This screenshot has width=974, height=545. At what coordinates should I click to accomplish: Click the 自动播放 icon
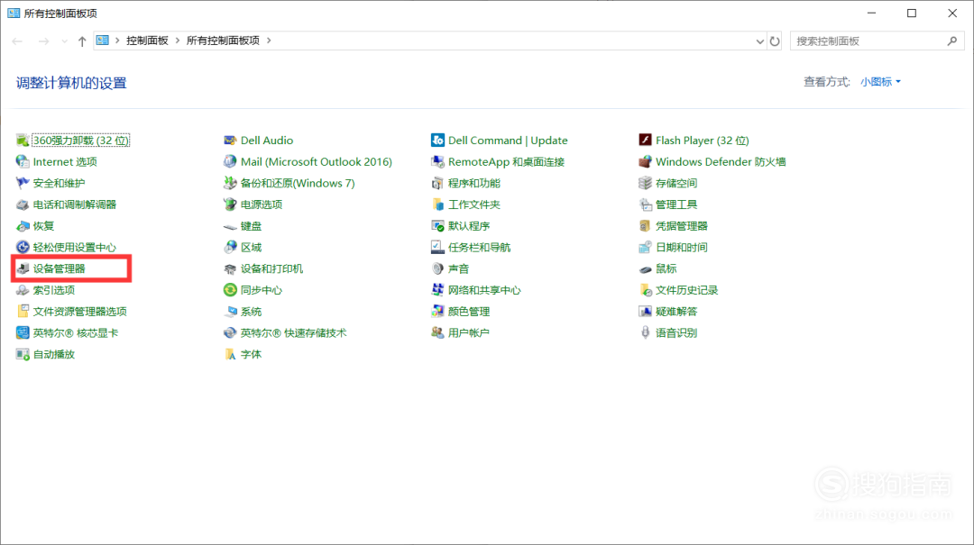pos(23,354)
